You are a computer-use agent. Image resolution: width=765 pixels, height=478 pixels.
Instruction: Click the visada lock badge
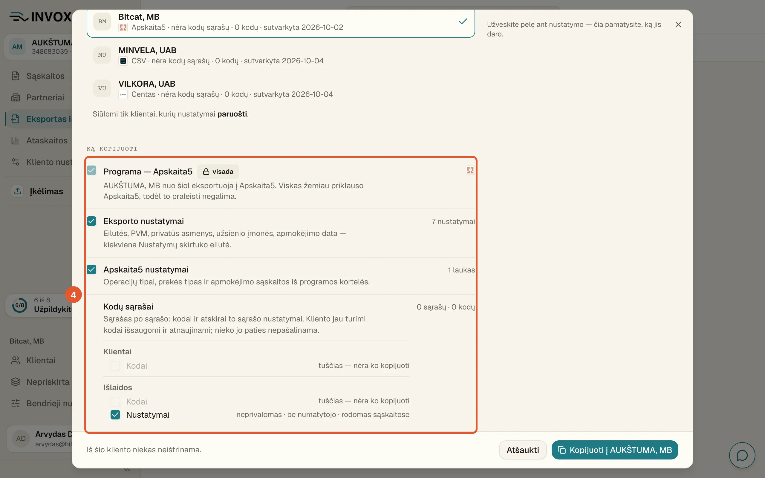218,172
